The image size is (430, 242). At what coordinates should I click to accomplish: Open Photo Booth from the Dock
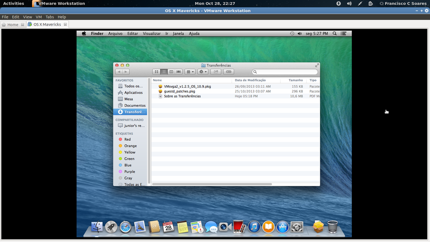pyautogui.click(x=240, y=227)
